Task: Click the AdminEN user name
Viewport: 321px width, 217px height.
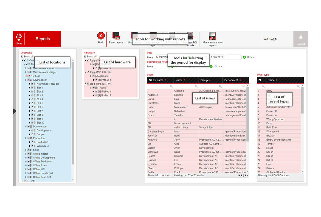Action: [x=271, y=39]
